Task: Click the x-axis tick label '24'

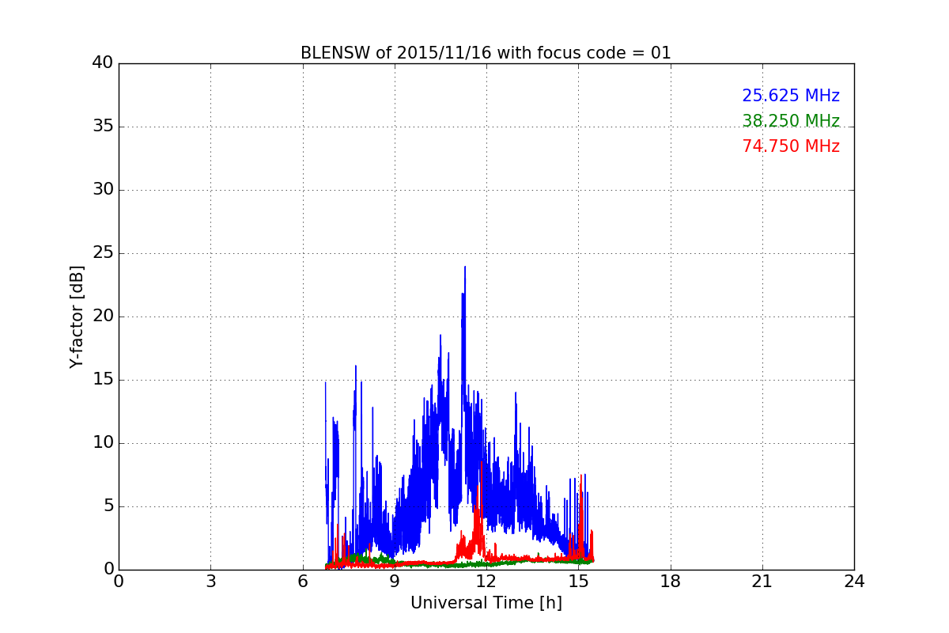Action: pyautogui.click(x=854, y=581)
